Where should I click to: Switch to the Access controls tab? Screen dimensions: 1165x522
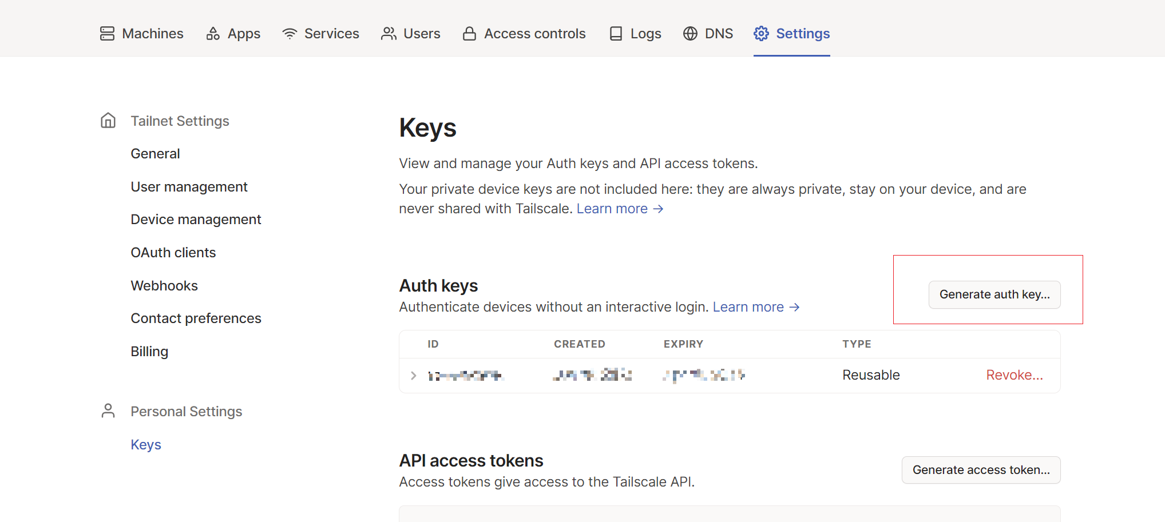(x=534, y=34)
